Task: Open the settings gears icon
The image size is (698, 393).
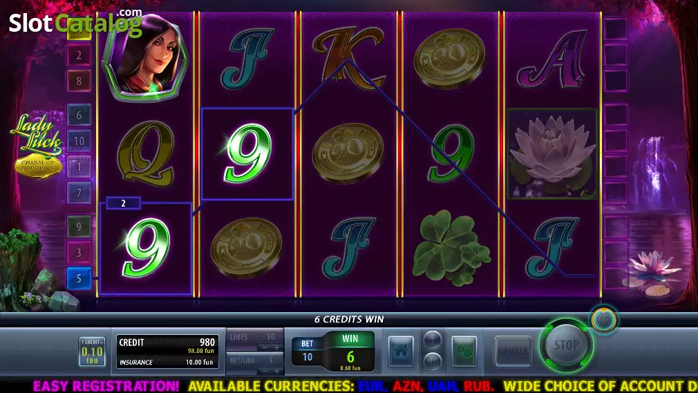Action: coord(464,351)
